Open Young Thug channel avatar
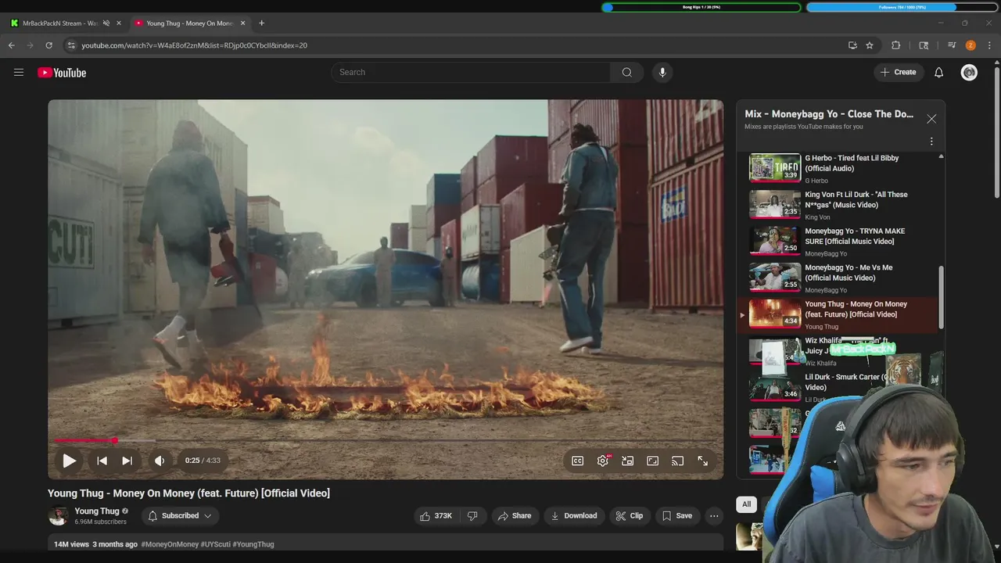Screen dimensions: 1001x563 (58, 515)
